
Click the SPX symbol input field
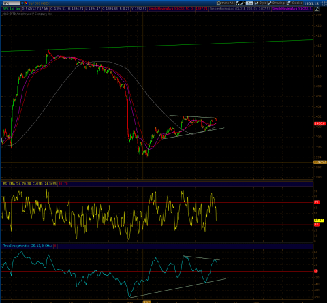point(12,3)
